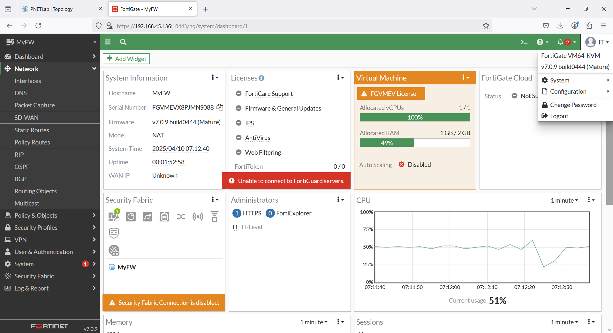Click the sandbox icon in Security Fabric

click(148, 217)
